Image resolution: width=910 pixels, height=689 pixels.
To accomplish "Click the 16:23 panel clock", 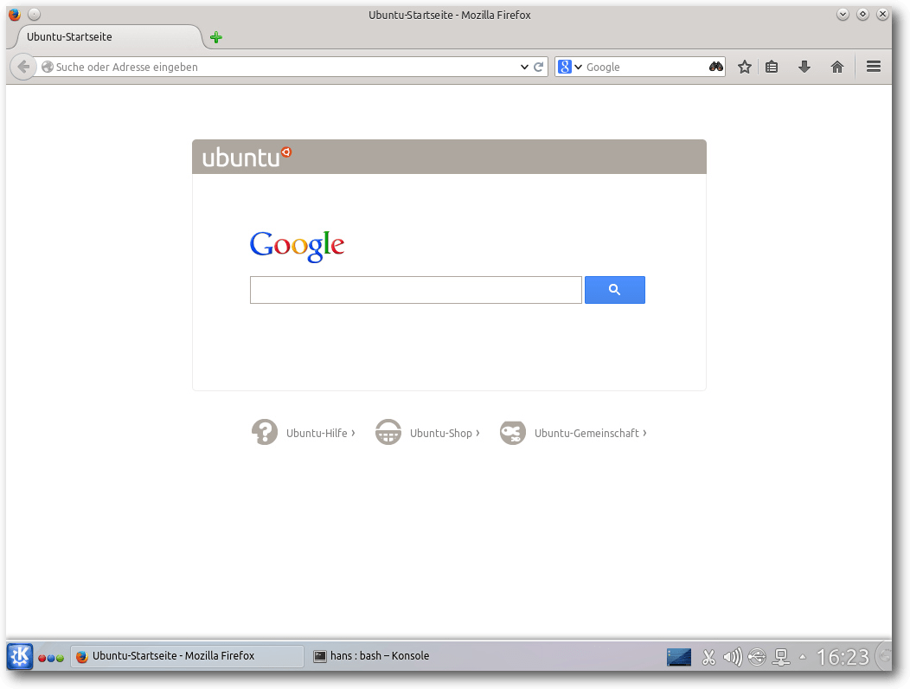I will tap(843, 657).
